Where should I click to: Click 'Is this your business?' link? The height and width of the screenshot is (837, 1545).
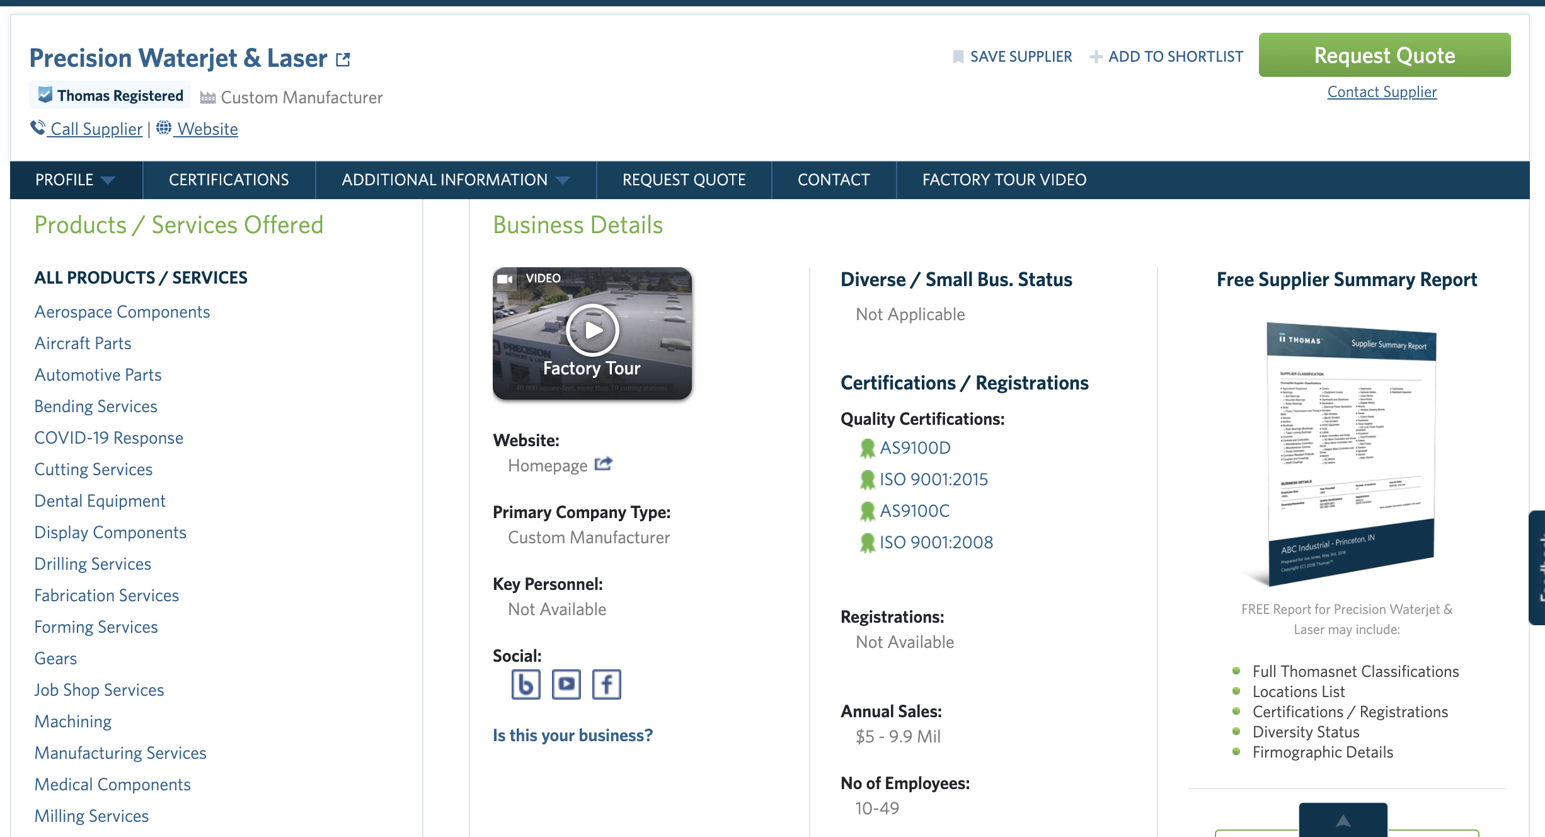pyautogui.click(x=572, y=736)
